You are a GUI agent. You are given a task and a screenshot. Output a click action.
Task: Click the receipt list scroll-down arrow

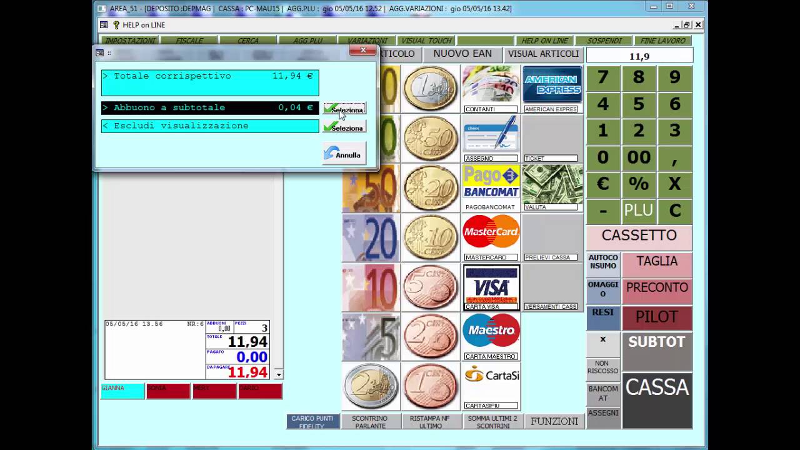tap(279, 374)
